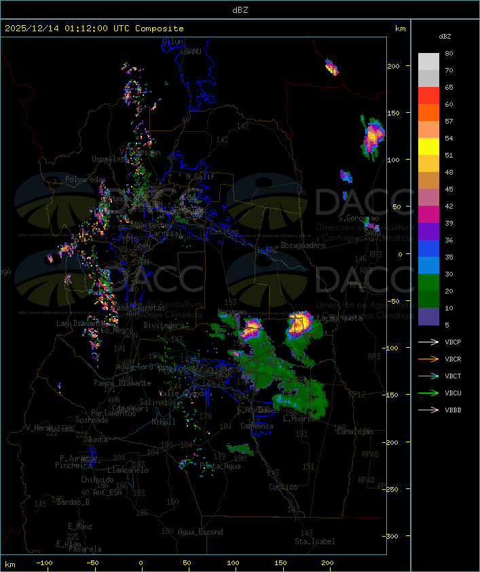Click the Punta_Agua place label
The image size is (480, 572).
click(x=220, y=466)
